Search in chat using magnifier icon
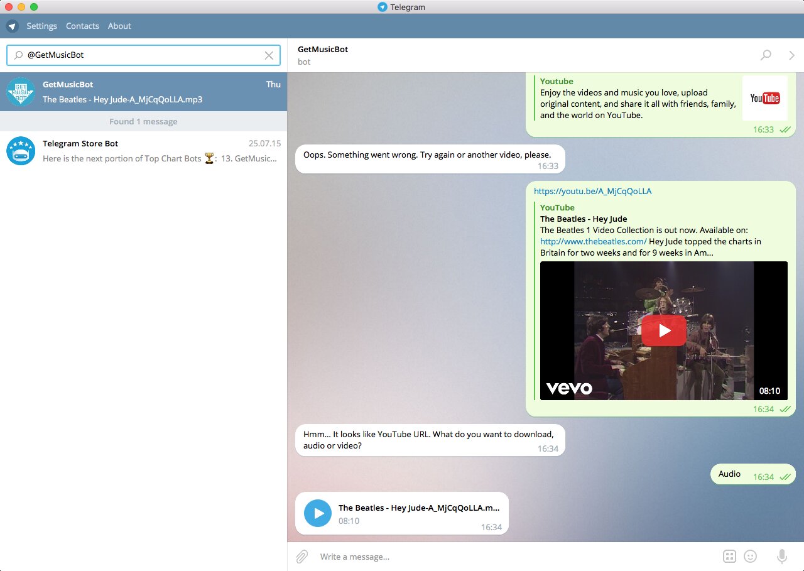804x571 pixels. point(766,55)
